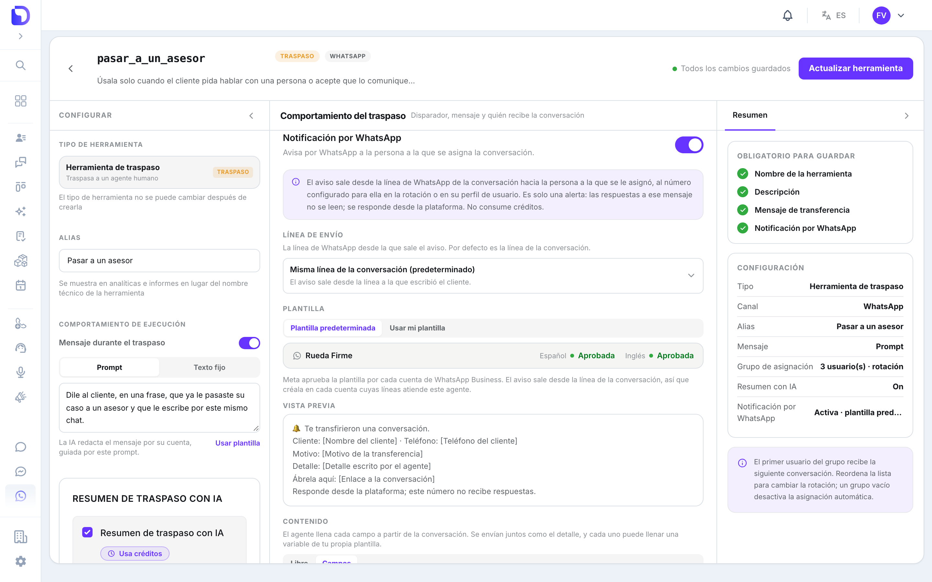Open the Messenger channel sidebar icon
Image resolution: width=932 pixels, height=582 pixels.
[x=20, y=471]
